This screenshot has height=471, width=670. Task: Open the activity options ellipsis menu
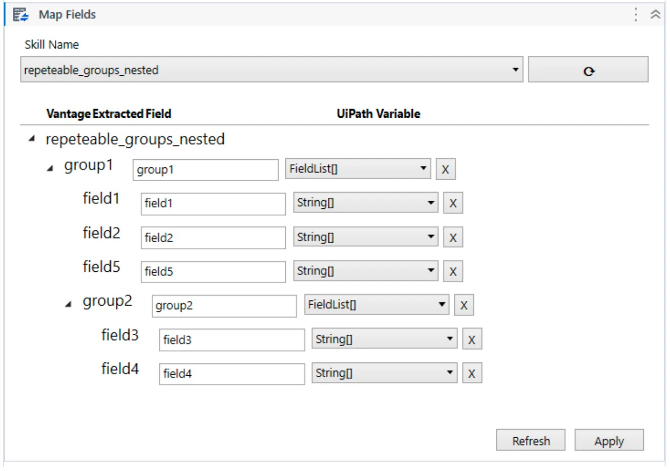pyautogui.click(x=635, y=15)
